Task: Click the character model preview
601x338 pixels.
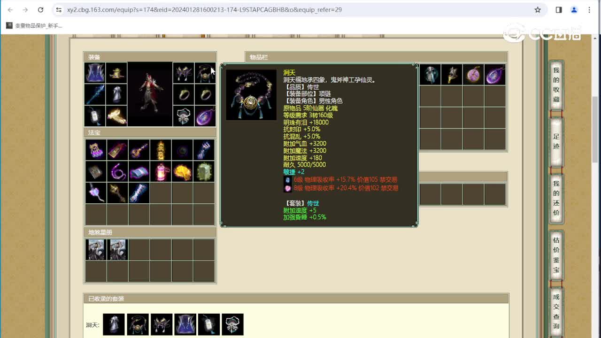Action: tap(150, 94)
